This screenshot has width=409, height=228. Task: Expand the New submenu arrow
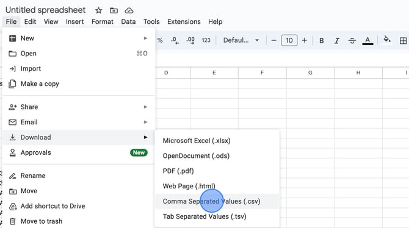click(145, 38)
